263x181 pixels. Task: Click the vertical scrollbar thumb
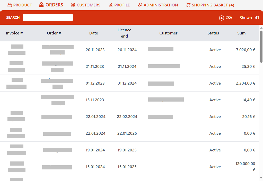[x=261, y=47]
